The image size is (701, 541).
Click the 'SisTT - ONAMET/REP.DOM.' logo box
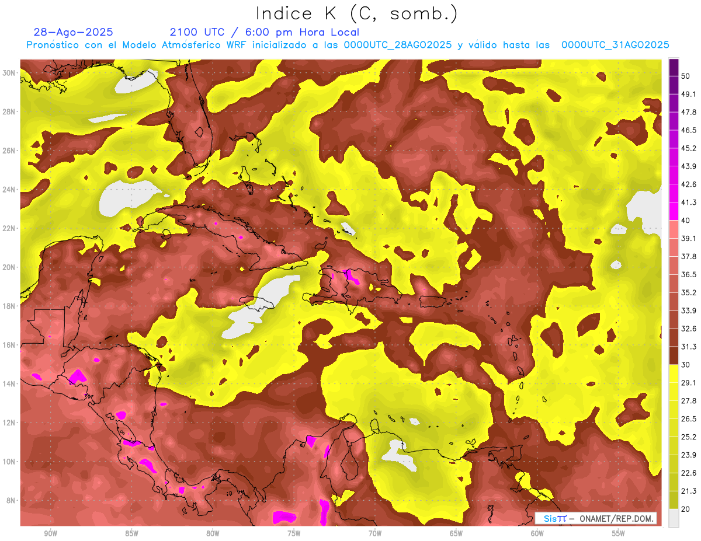point(596,518)
